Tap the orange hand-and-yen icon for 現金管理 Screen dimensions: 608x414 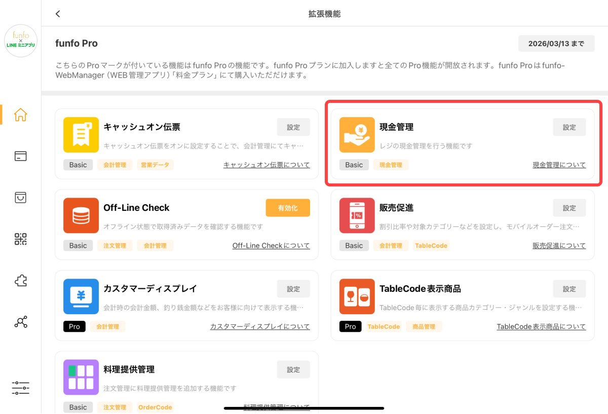[357, 135]
